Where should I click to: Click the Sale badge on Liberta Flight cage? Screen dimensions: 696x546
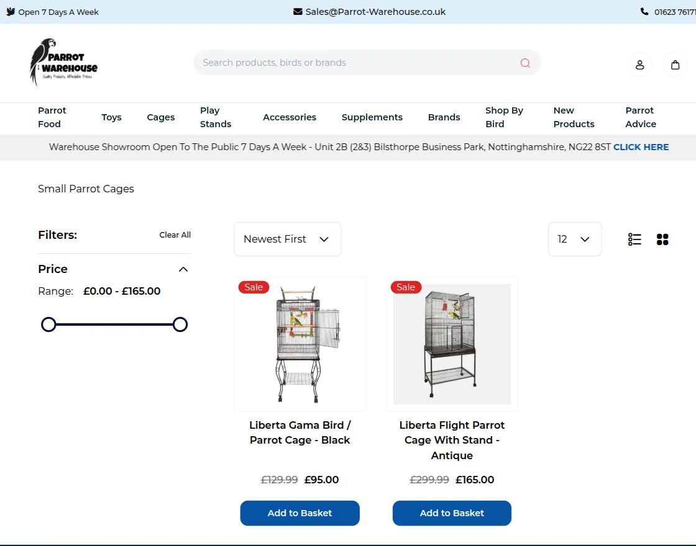point(406,287)
